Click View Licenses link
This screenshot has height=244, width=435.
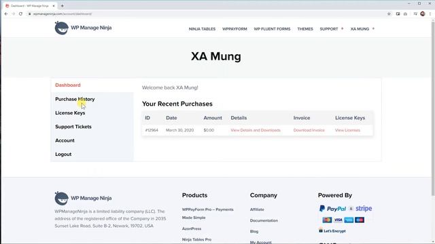click(x=347, y=130)
